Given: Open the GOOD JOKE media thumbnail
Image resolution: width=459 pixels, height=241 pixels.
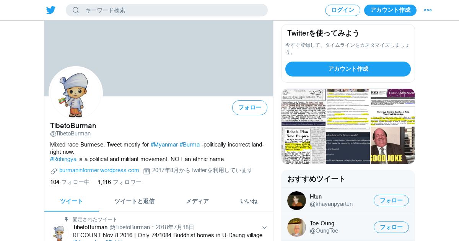Looking at the screenshot, I should pos(392,145).
